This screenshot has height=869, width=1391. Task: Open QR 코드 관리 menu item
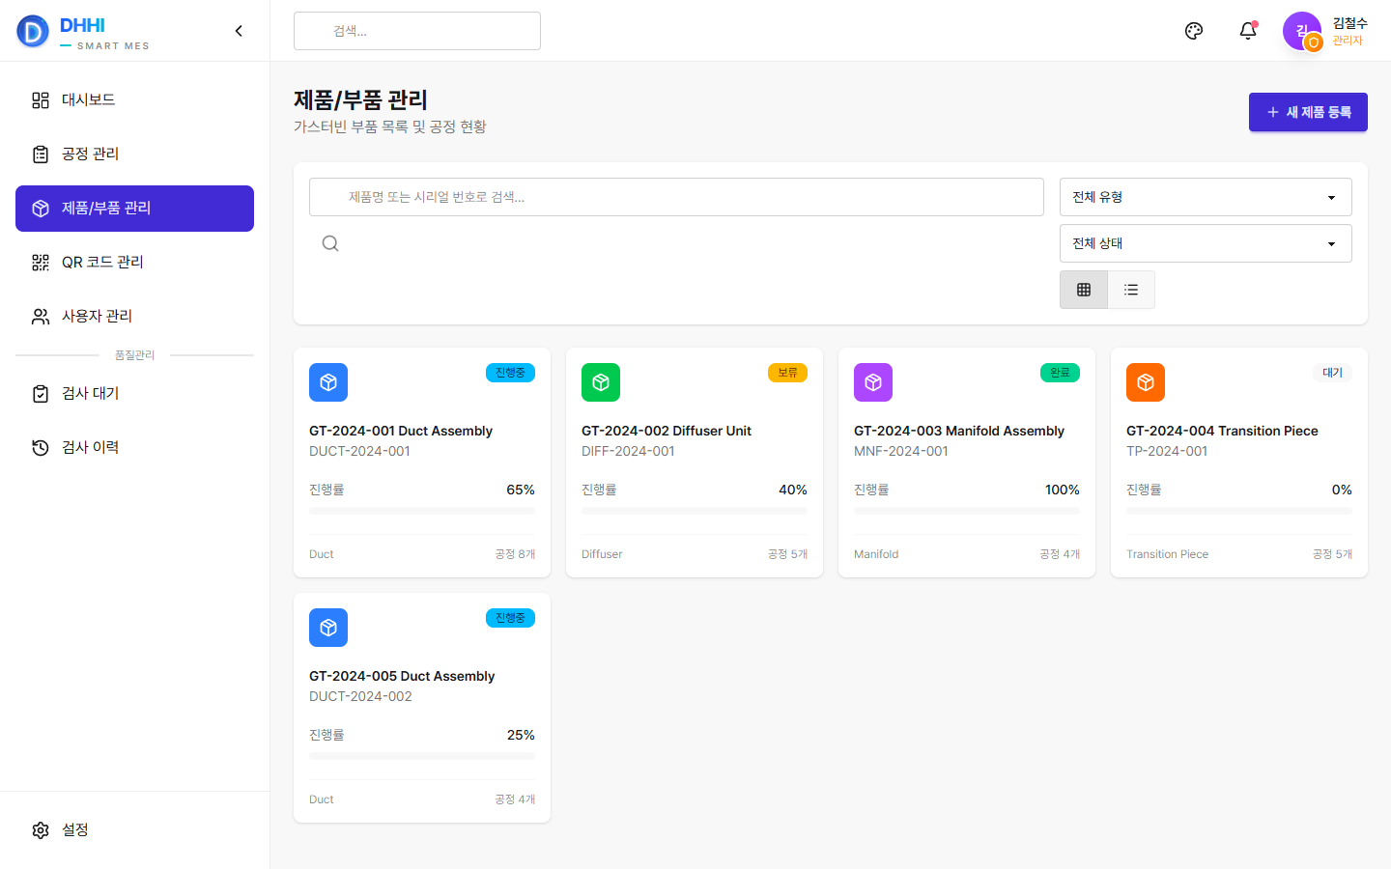click(x=134, y=263)
